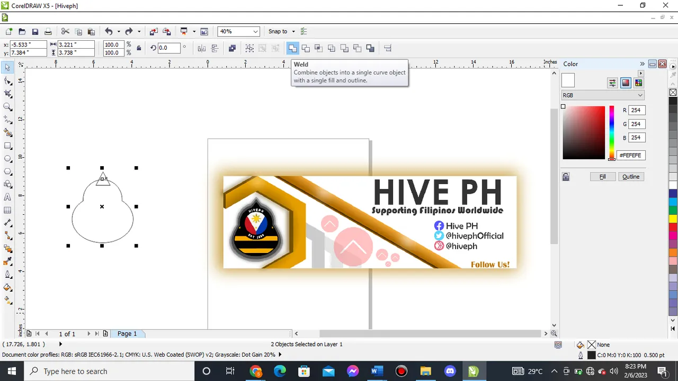The width and height of the screenshot is (678, 381).
Task: Choose the yellow swatch in palette
Action: (673, 219)
